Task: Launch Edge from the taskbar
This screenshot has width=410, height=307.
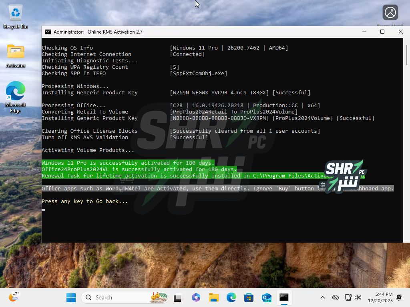Action: pyautogui.click(x=231, y=297)
